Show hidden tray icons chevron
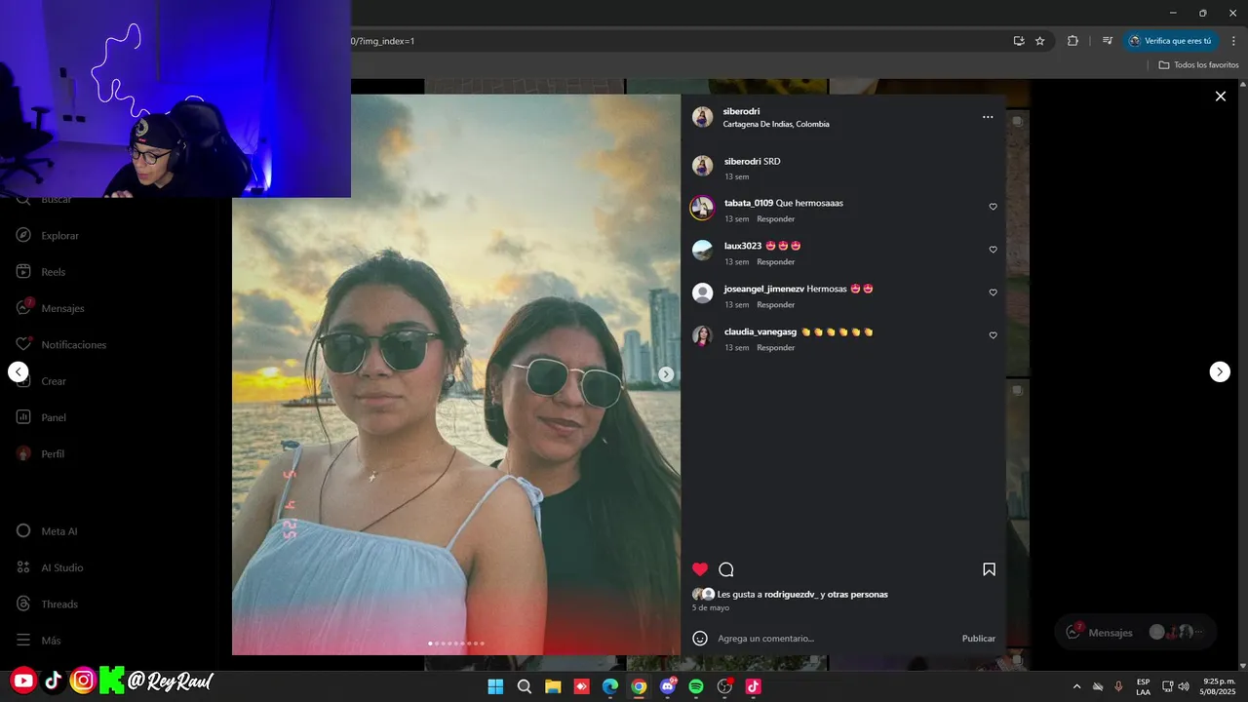Screen dimensions: 1248x702 point(1076,686)
